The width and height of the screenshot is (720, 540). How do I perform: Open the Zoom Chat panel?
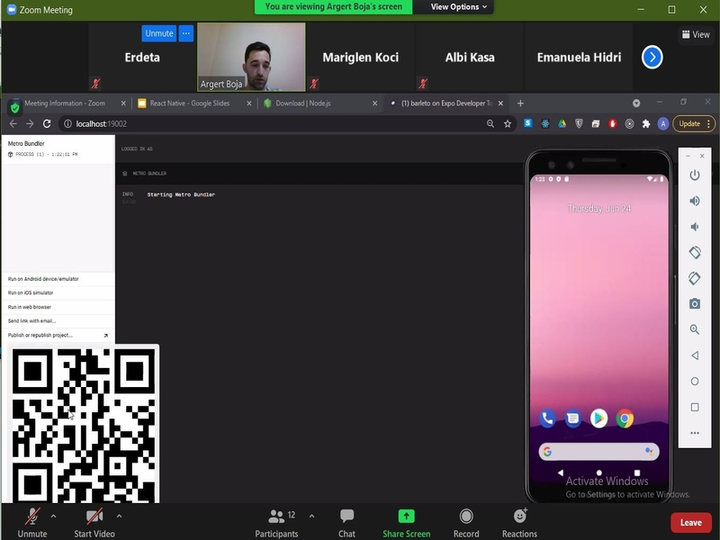coord(346,520)
